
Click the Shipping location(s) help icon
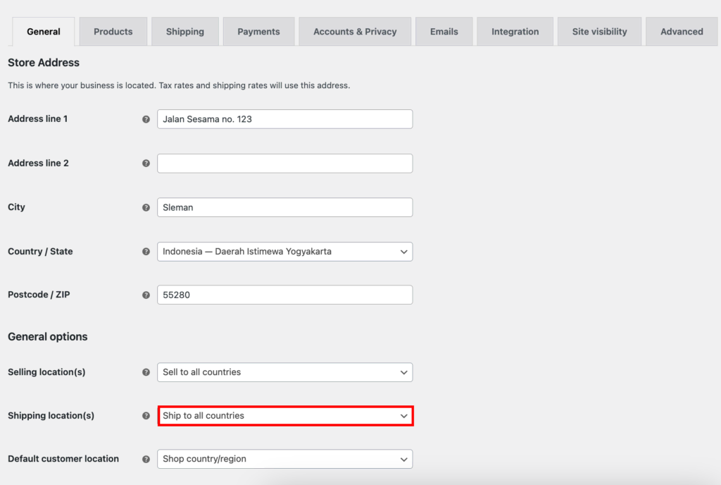click(x=146, y=416)
